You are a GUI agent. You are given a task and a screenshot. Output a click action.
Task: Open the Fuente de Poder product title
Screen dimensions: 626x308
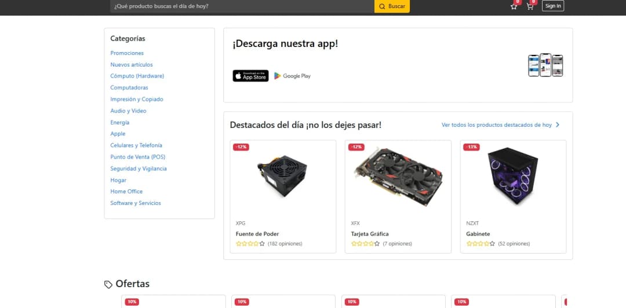[257, 234]
